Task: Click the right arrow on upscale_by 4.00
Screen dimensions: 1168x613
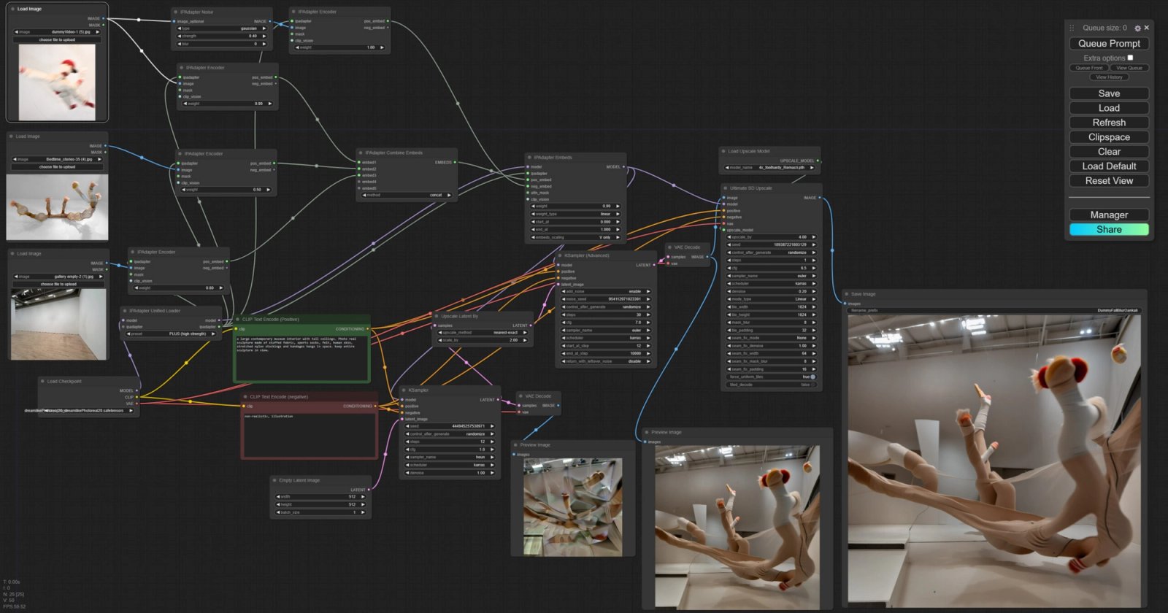Action: (814, 237)
